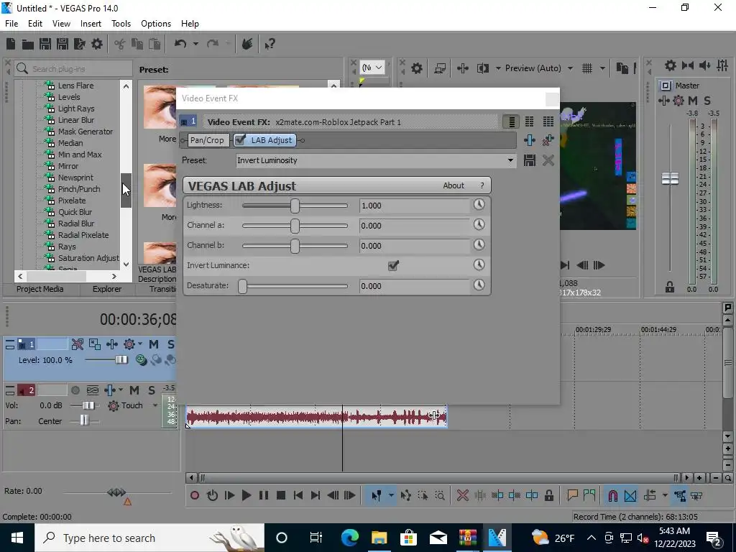Toggle Auto Crossfades icon
This screenshot has width=736, height=552.
(x=630, y=495)
